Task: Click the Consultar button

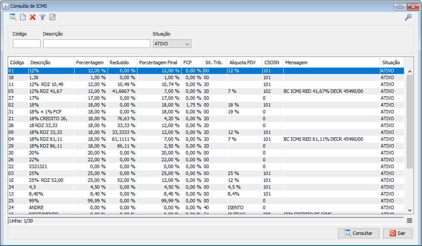Action: coord(359,233)
